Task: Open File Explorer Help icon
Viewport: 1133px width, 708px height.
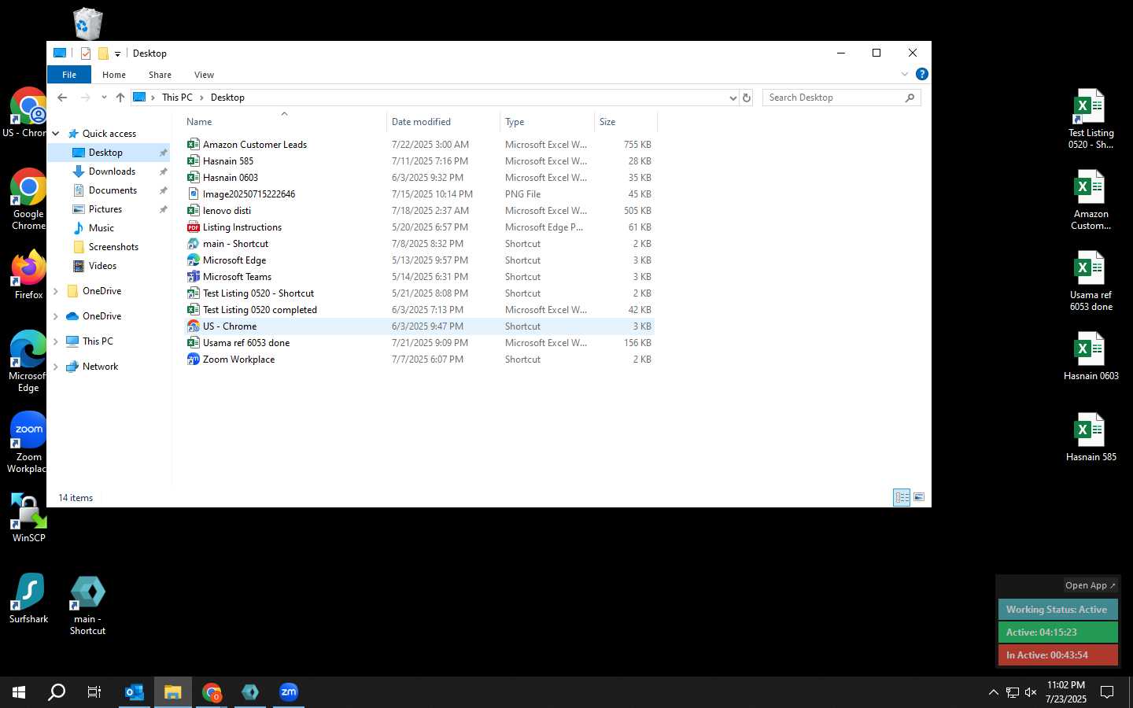Action: pyautogui.click(x=921, y=74)
